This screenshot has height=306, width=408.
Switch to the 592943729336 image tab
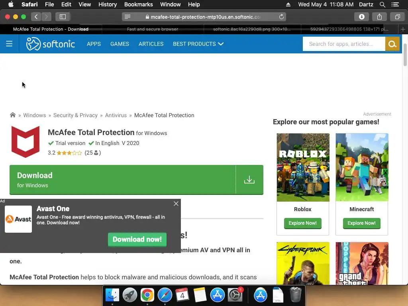(349, 29)
